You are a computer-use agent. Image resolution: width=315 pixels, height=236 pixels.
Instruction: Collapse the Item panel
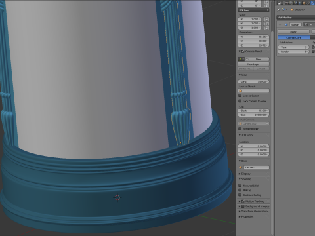click(x=240, y=161)
